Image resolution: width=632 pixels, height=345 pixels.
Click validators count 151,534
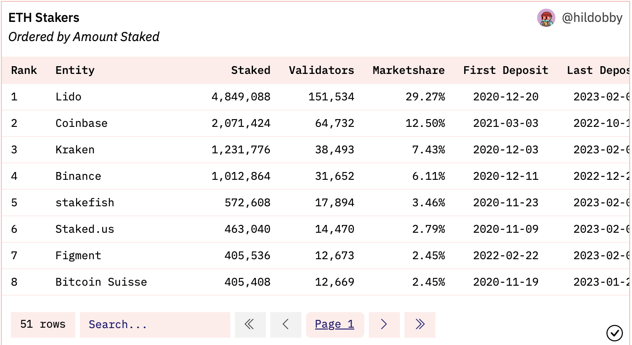pos(332,97)
